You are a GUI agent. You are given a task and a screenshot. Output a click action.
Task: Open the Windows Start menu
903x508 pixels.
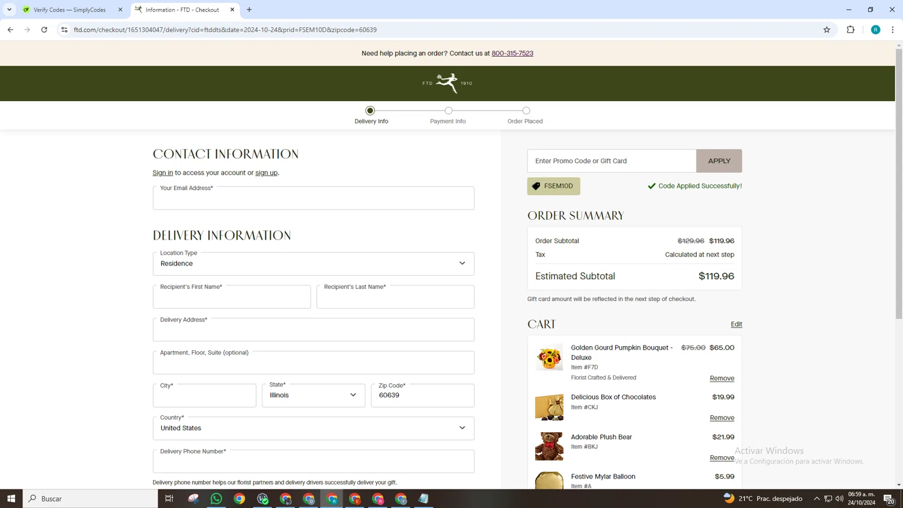(x=11, y=498)
